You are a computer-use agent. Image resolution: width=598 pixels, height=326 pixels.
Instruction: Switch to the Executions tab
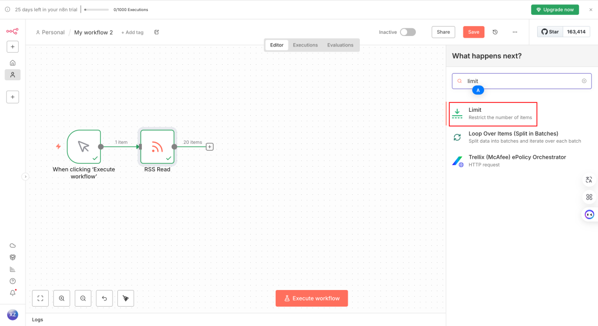(305, 45)
